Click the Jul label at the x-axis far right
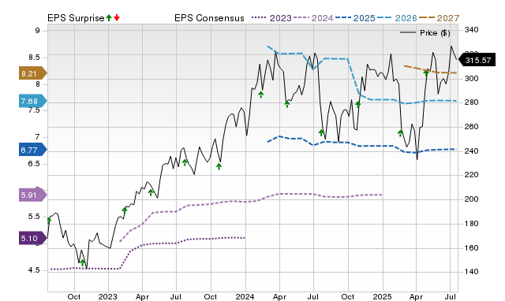Screen dimensions: 505x301 (x=451, y=296)
